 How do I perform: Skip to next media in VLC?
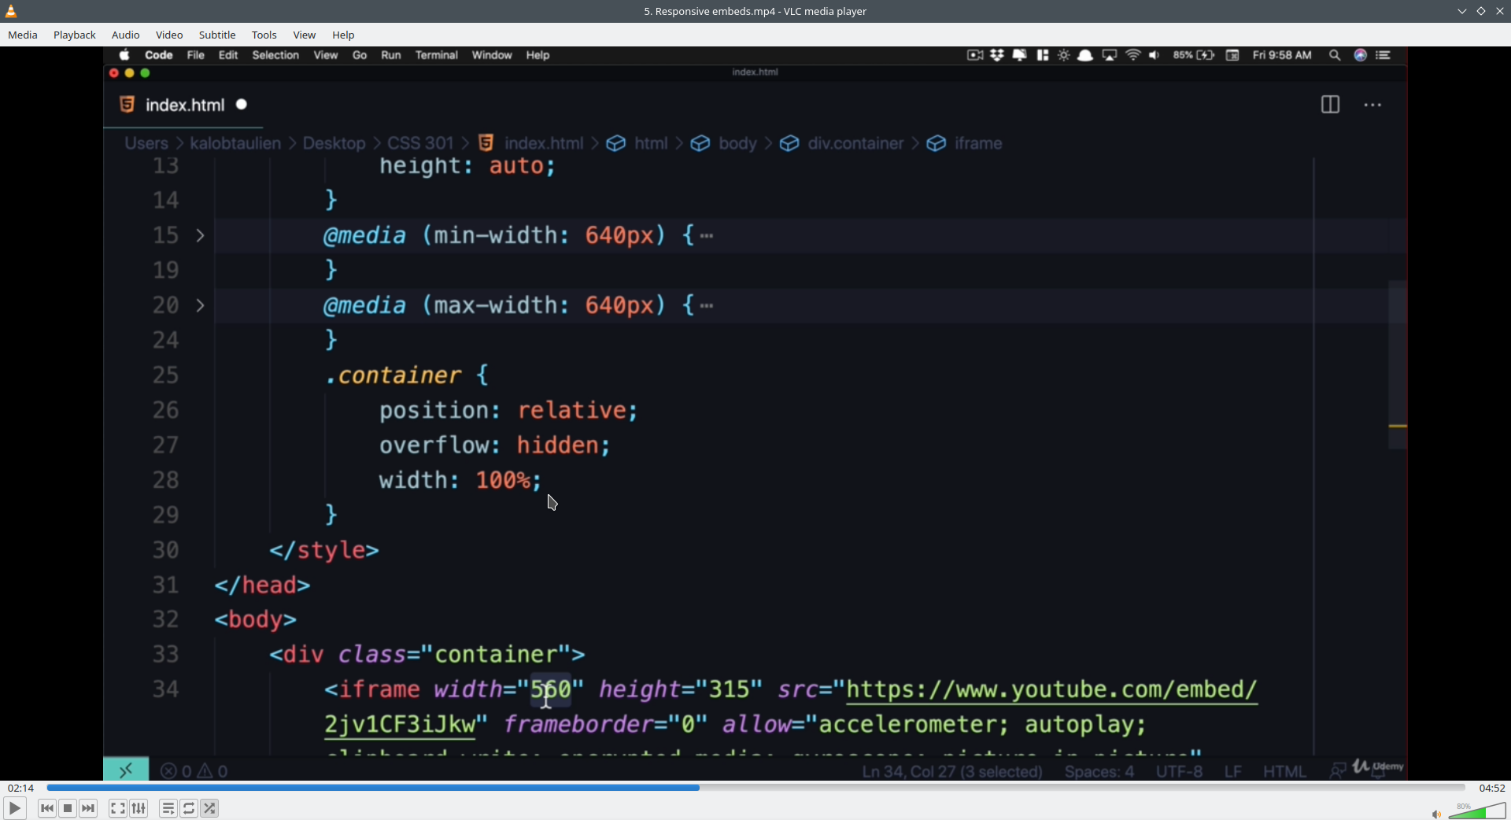[x=89, y=808]
